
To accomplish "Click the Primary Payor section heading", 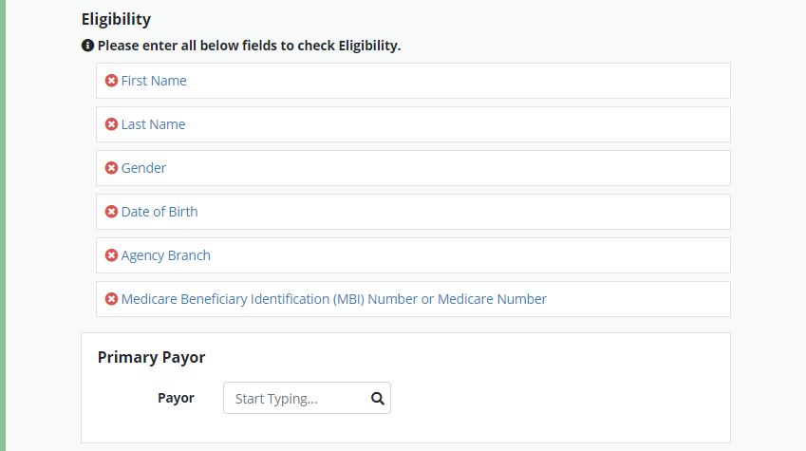I will pos(151,357).
